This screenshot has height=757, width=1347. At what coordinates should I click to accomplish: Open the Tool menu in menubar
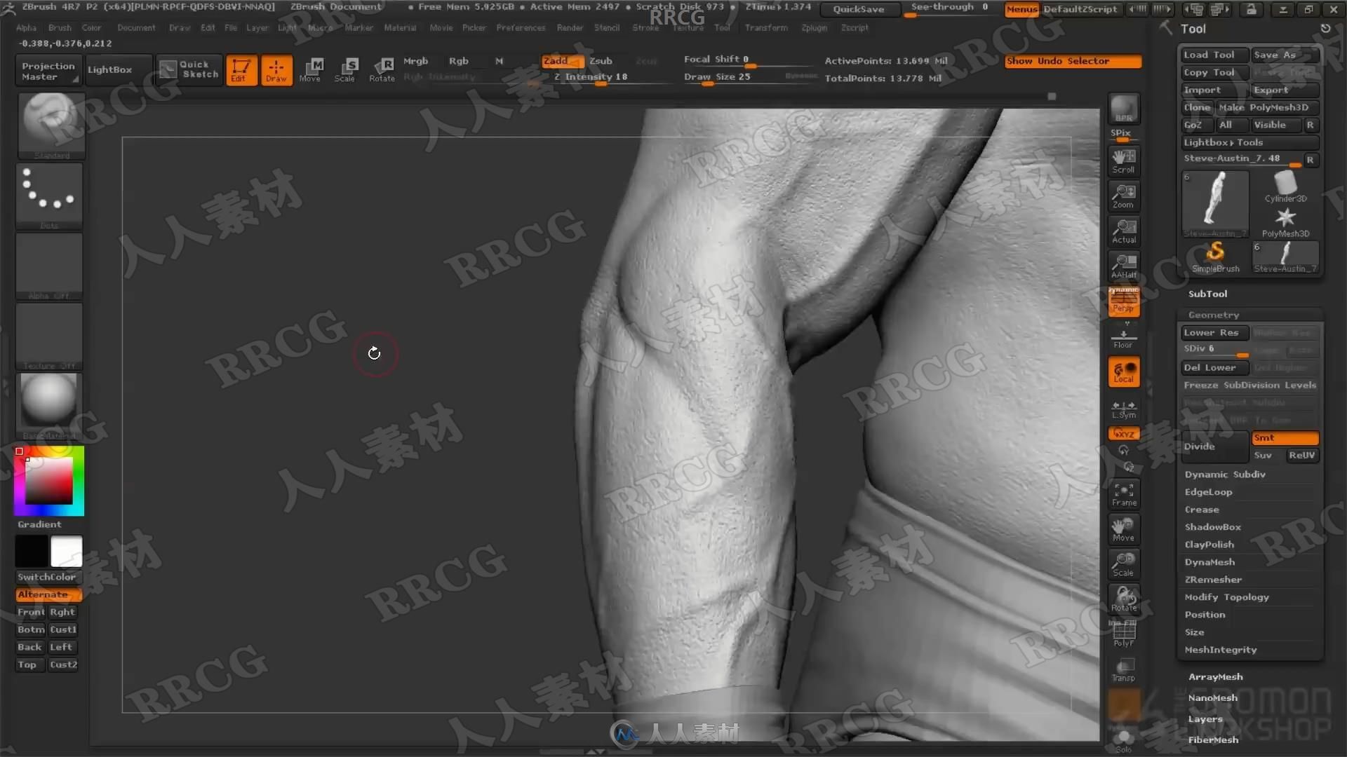pyautogui.click(x=722, y=28)
